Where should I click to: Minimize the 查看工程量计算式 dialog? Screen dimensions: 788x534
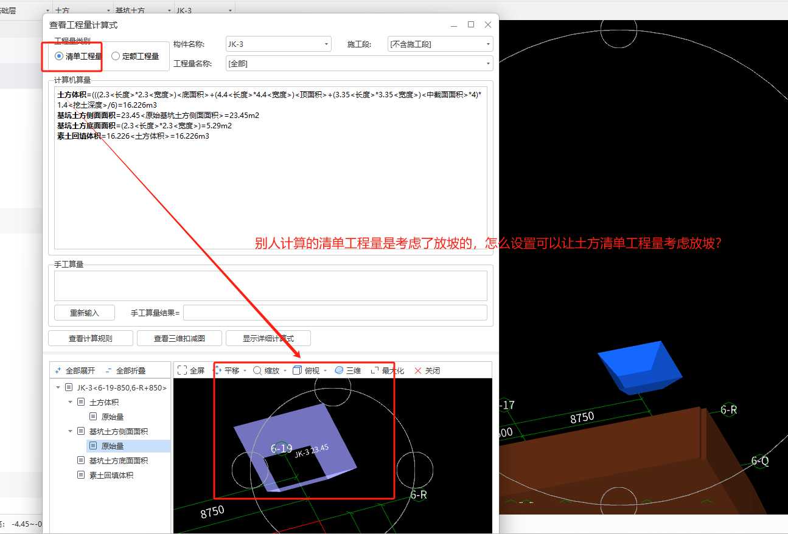(x=454, y=25)
